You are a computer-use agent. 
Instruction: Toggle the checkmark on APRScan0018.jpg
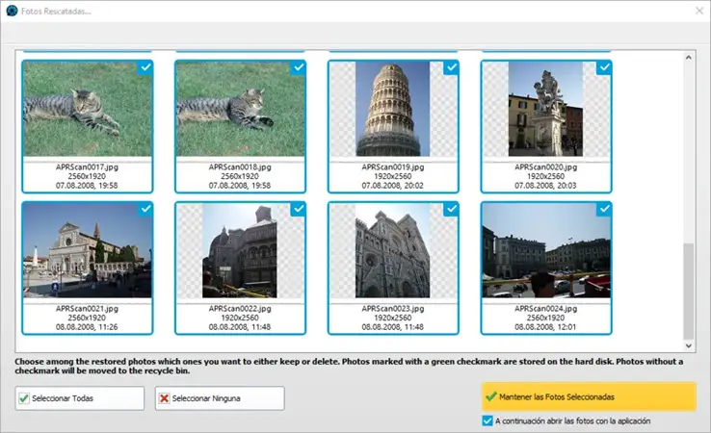point(299,67)
